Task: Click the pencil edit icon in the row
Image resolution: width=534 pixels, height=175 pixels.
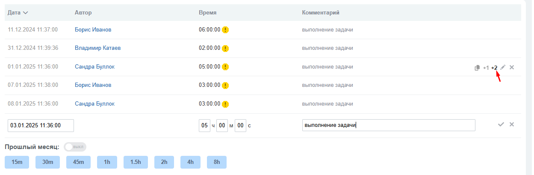Action: pyautogui.click(x=503, y=67)
